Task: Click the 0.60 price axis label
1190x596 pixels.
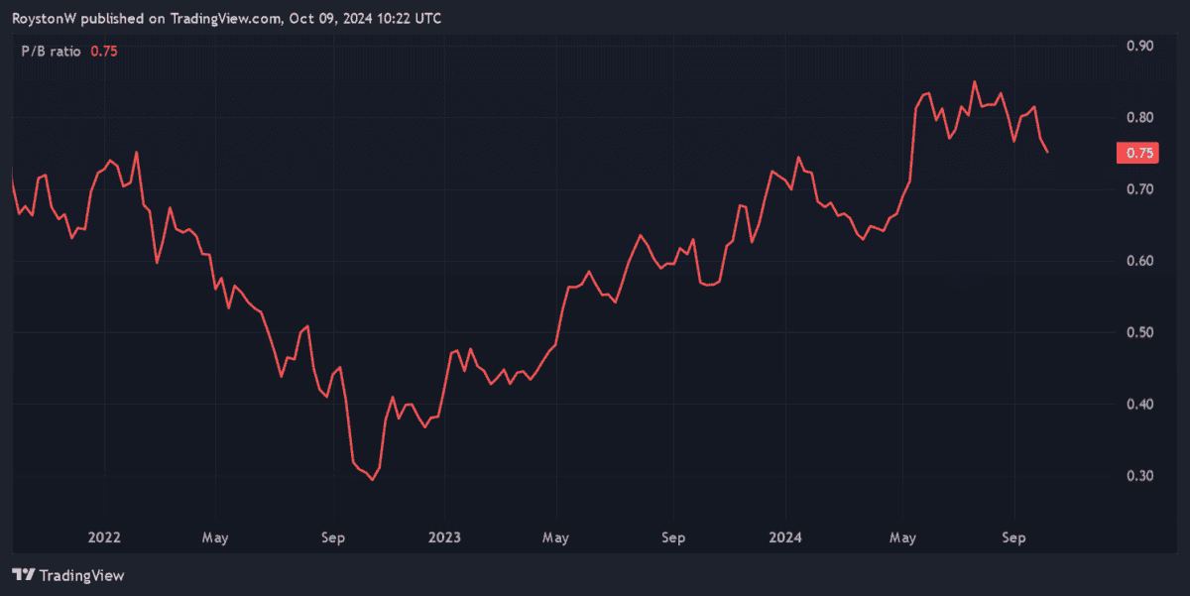Action: (x=1139, y=261)
